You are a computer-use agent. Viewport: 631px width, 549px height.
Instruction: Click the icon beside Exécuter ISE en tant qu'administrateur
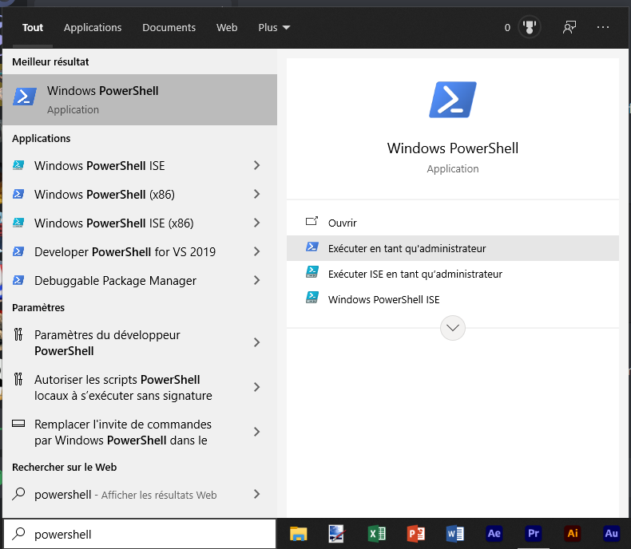[x=312, y=272]
